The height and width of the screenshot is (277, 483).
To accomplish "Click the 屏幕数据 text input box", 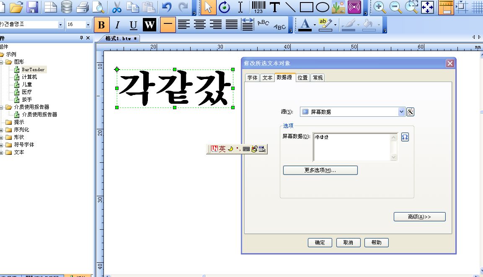I will pos(351,146).
